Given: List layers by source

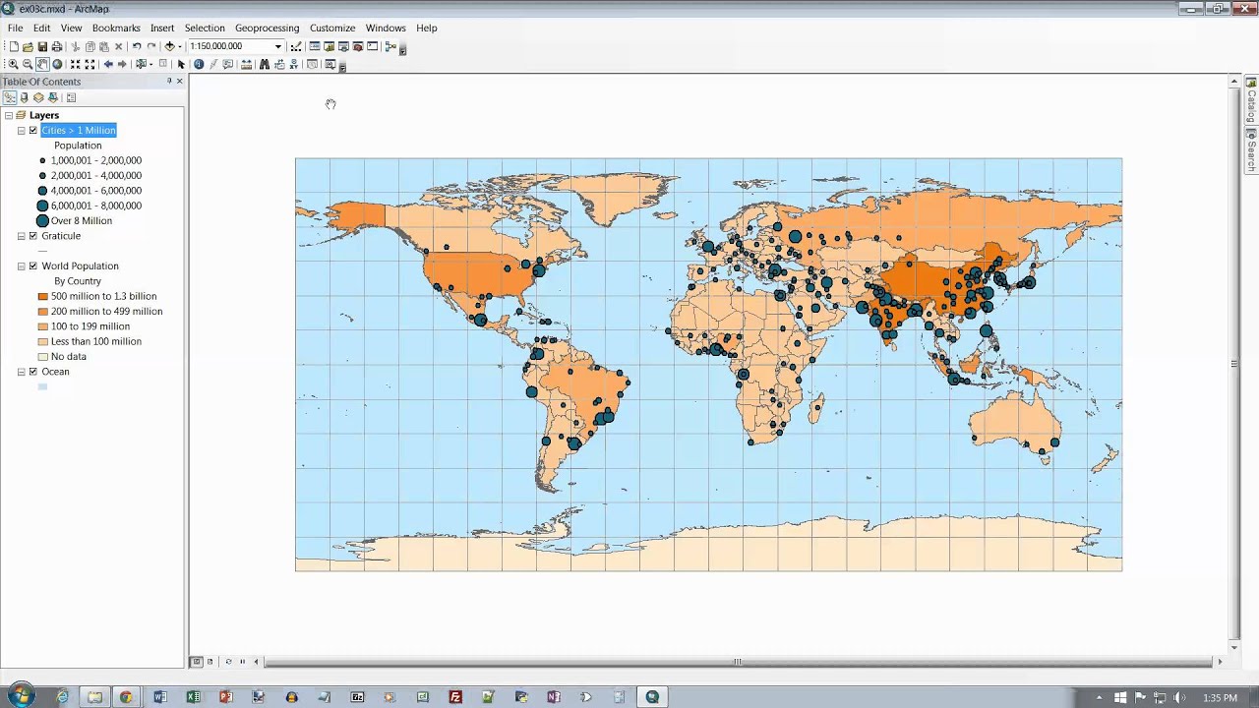Looking at the screenshot, I should (25, 97).
